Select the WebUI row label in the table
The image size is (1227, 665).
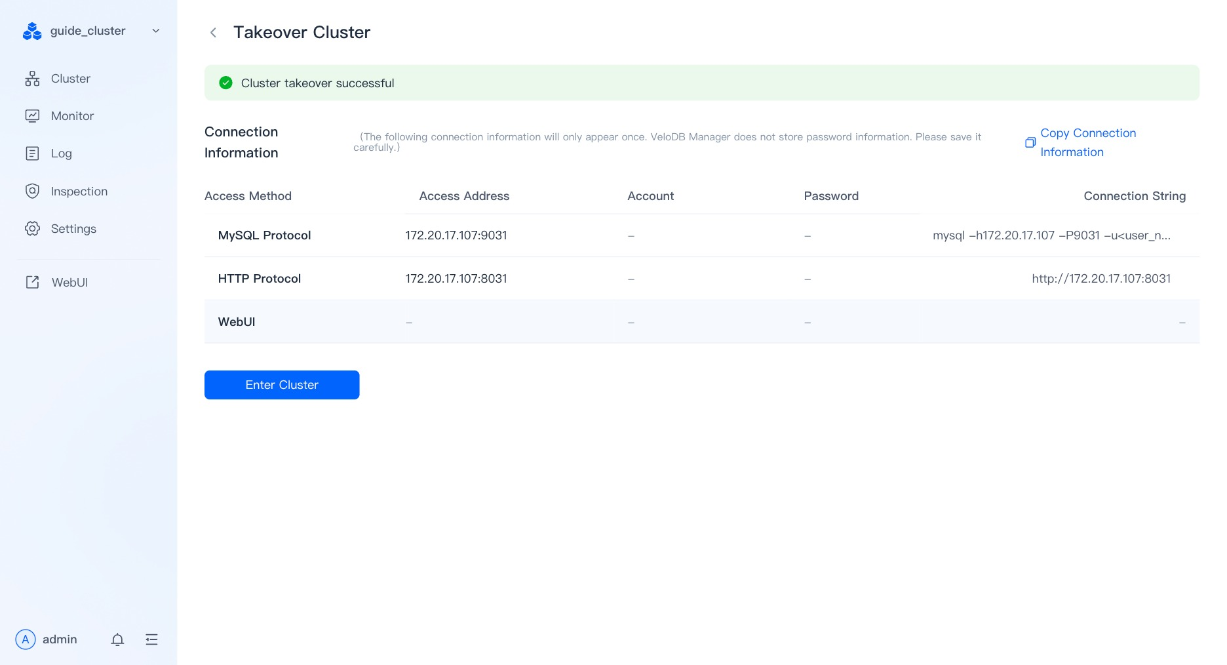(x=237, y=322)
